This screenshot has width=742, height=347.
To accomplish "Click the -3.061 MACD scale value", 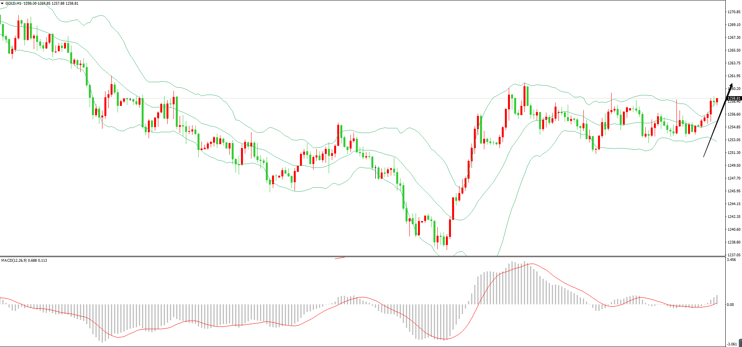I will click(x=732, y=344).
